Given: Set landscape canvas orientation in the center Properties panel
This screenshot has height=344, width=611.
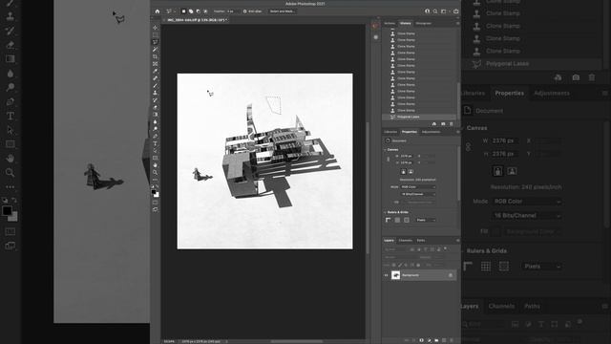Looking at the screenshot, I should 411,172.
